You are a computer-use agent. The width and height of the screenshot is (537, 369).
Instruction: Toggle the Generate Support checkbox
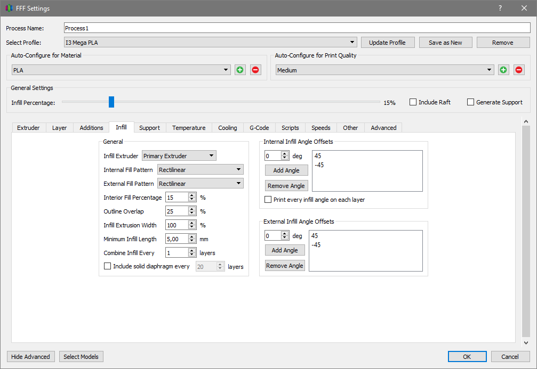(471, 102)
